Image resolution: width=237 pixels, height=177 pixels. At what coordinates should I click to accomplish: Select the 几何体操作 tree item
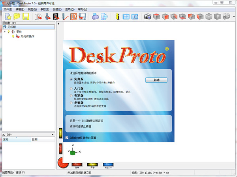point(28,36)
